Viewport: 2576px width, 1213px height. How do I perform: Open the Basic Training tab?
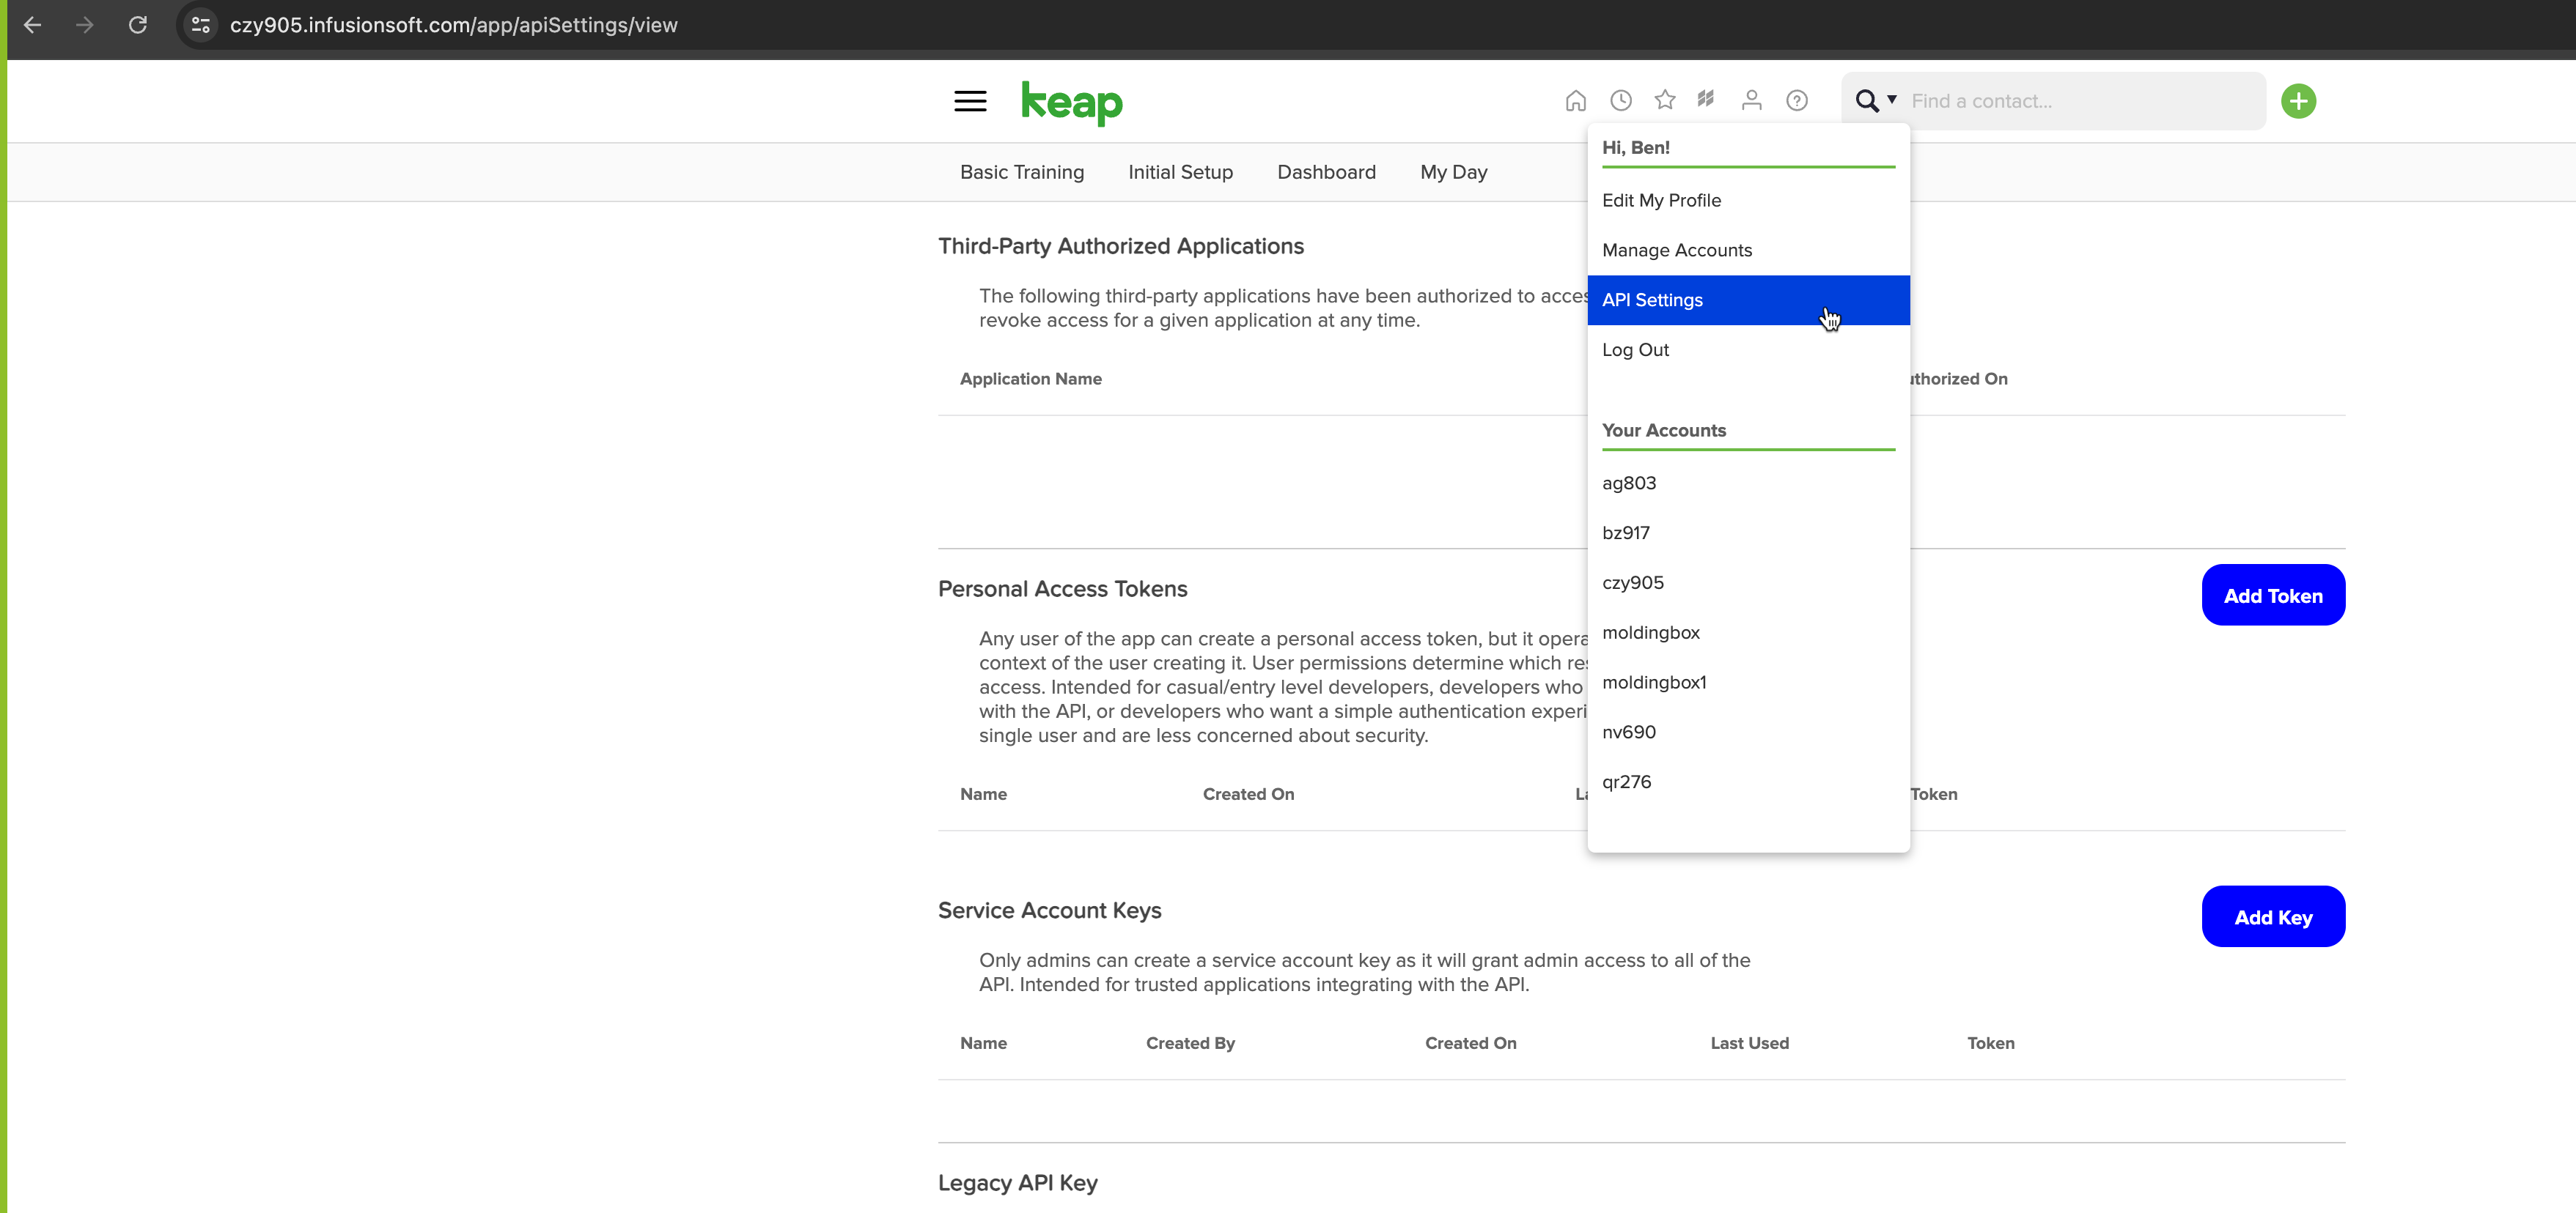point(1021,173)
